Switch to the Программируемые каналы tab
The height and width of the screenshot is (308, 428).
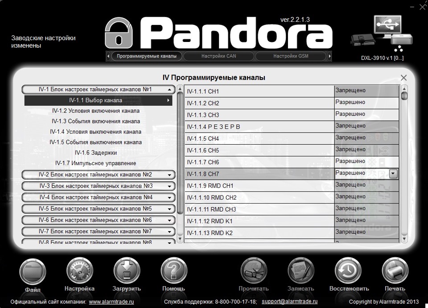147,56
